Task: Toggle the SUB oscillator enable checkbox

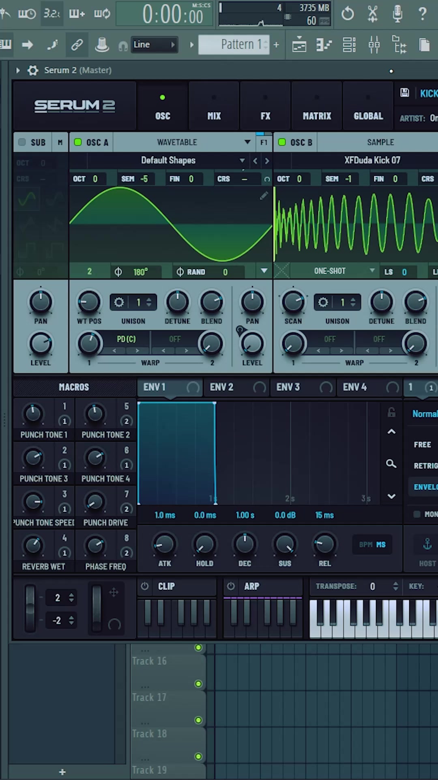Action: pyautogui.click(x=22, y=142)
